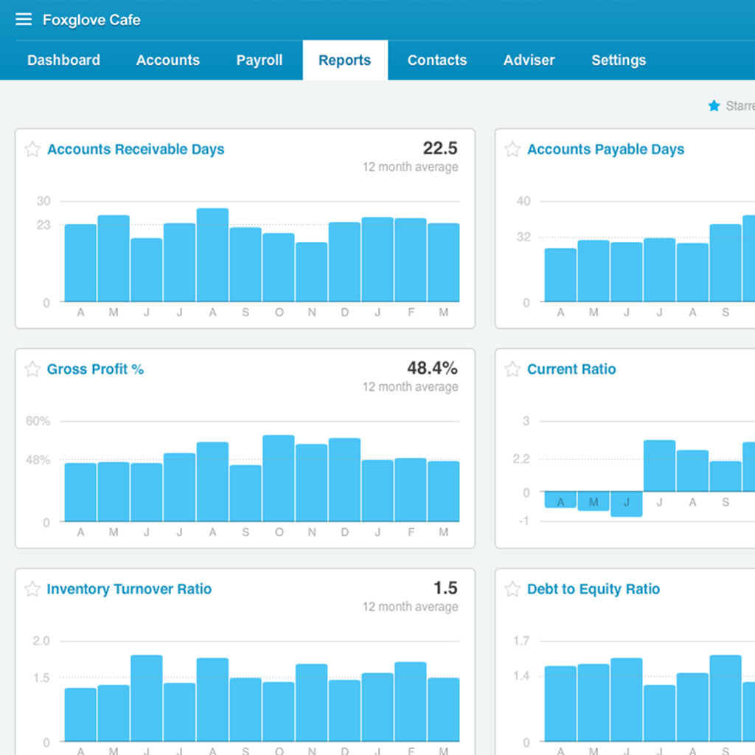Open the Adviser section

pos(529,60)
